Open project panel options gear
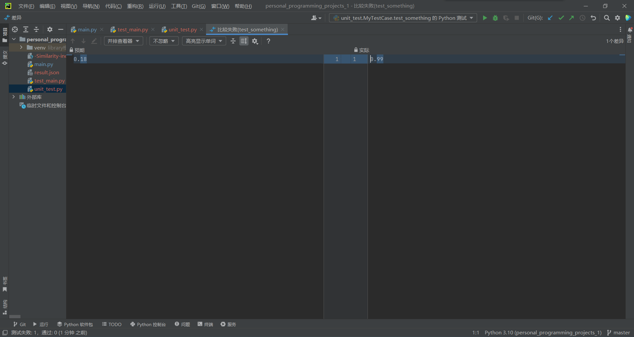Screen dimensions: 634x337 (x=50, y=29)
